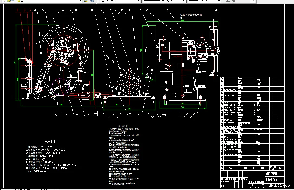Select the 1395 width dimension text
294x190 pixels.
(x=183, y=107)
